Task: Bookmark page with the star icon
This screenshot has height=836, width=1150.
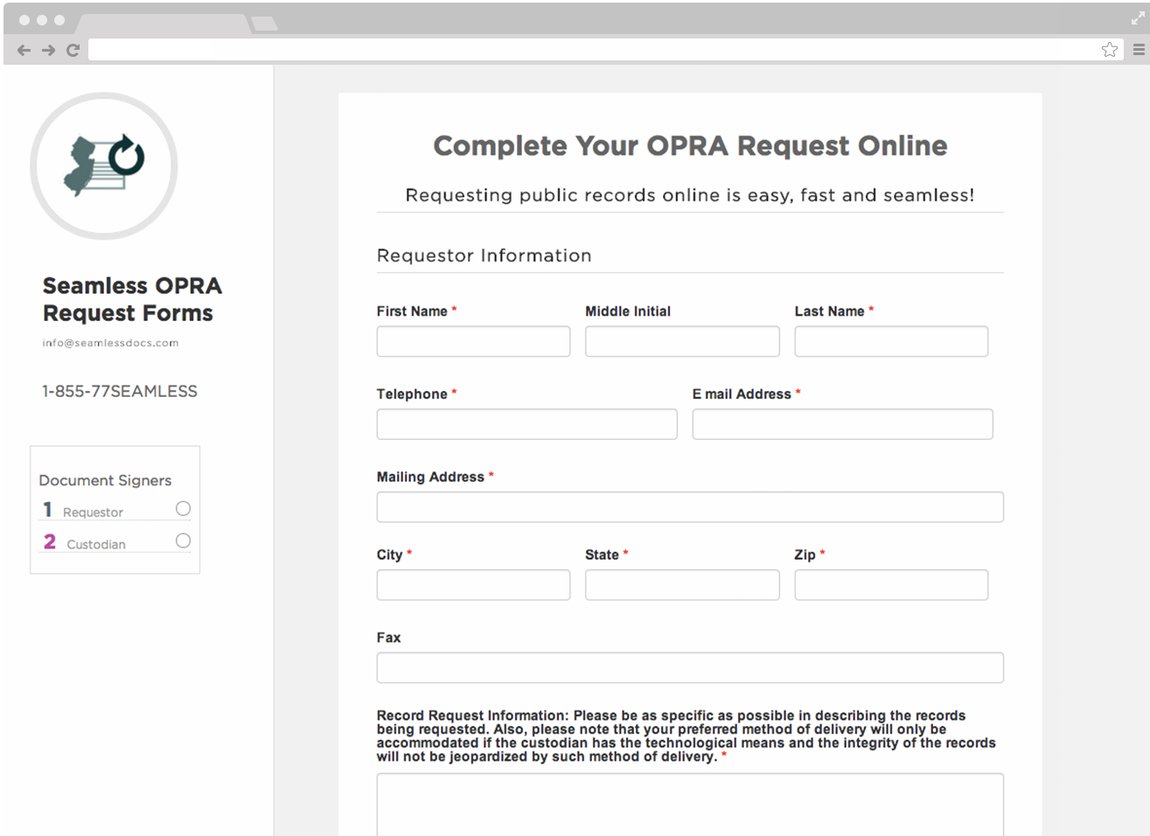Action: coord(1109,50)
